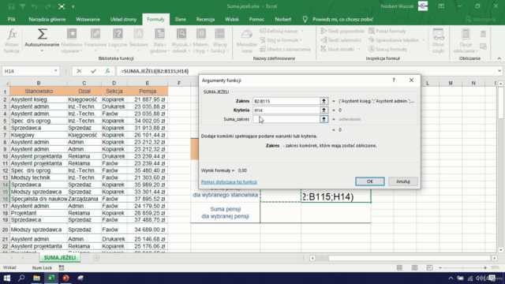Image resolution: width=505 pixels, height=284 pixels.
Task: Click Powiedz mi lightbulb icon
Action: pos(305,19)
